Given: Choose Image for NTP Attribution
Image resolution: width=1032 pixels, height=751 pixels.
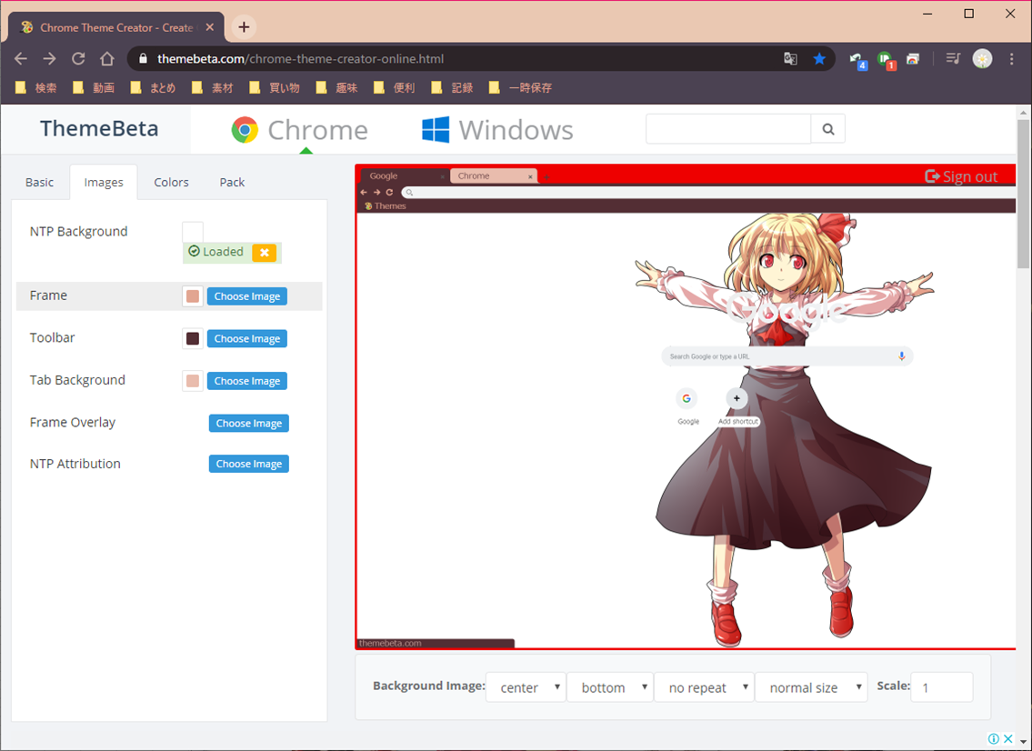Looking at the screenshot, I should [x=249, y=464].
